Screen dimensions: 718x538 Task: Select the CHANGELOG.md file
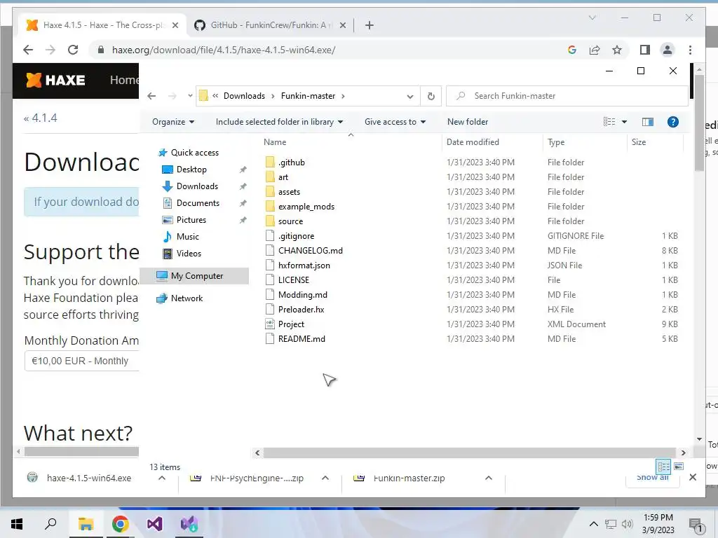(x=310, y=251)
